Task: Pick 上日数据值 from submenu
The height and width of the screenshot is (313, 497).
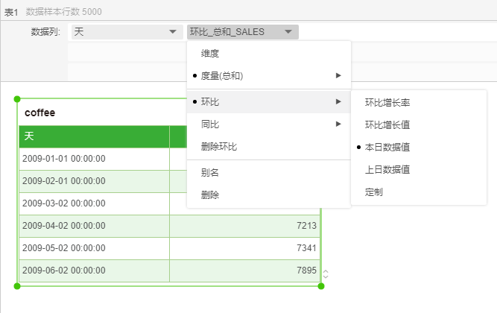Action: [387, 170]
